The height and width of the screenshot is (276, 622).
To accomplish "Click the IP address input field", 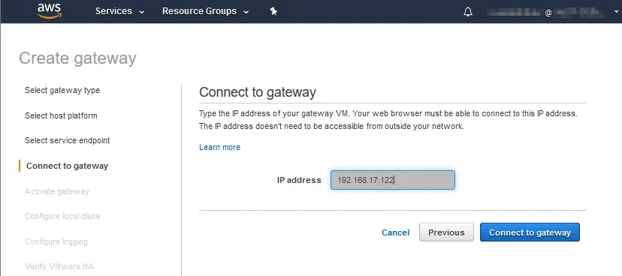I will point(393,180).
